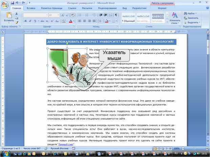The image size is (210, 157).
Task: Toggle italic formatting
Action: click(30, 21)
